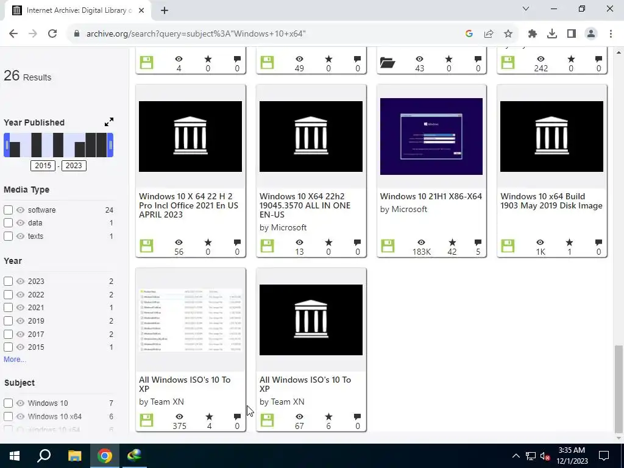Open Chrome downloads icon

[552, 34]
